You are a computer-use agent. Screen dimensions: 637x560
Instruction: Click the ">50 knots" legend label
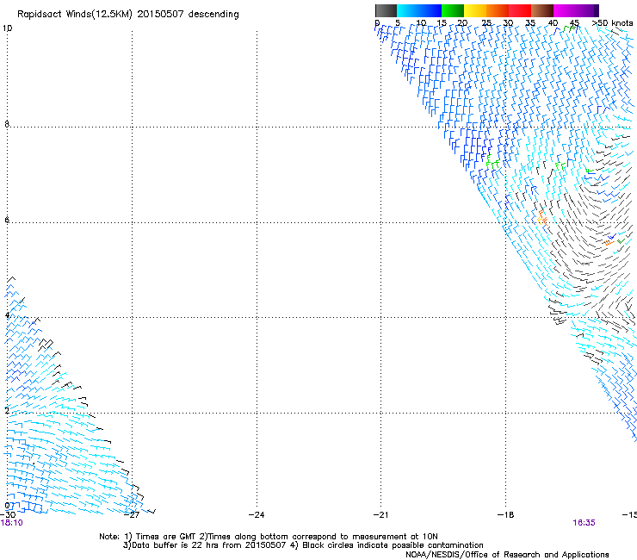coord(612,23)
